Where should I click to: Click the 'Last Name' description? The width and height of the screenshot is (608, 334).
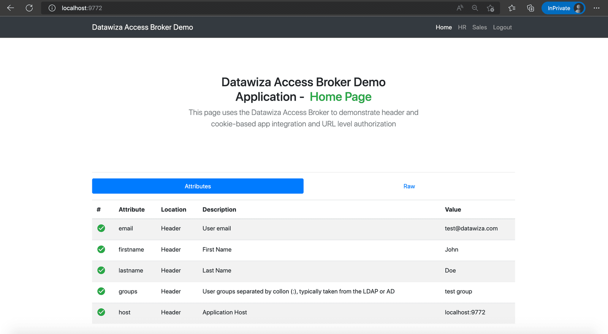pyautogui.click(x=217, y=270)
